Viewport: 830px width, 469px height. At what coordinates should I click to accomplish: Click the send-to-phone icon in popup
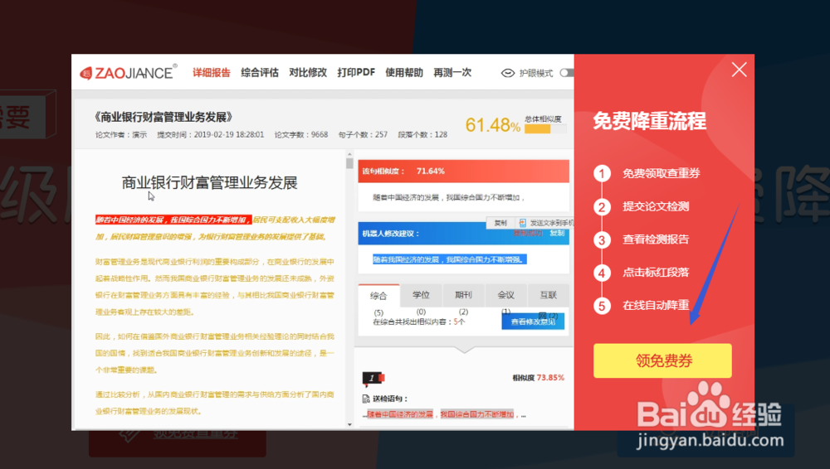click(x=522, y=223)
